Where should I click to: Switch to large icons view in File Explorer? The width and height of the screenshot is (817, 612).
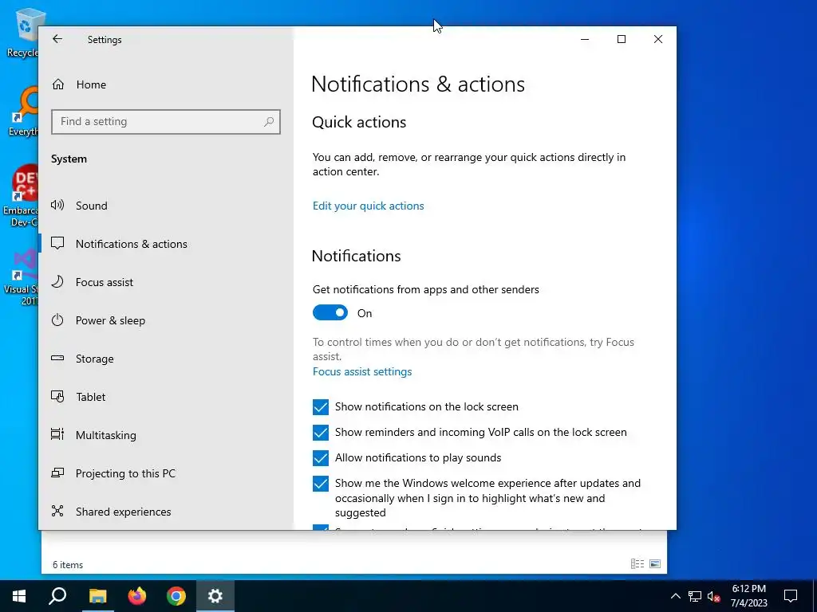655,563
